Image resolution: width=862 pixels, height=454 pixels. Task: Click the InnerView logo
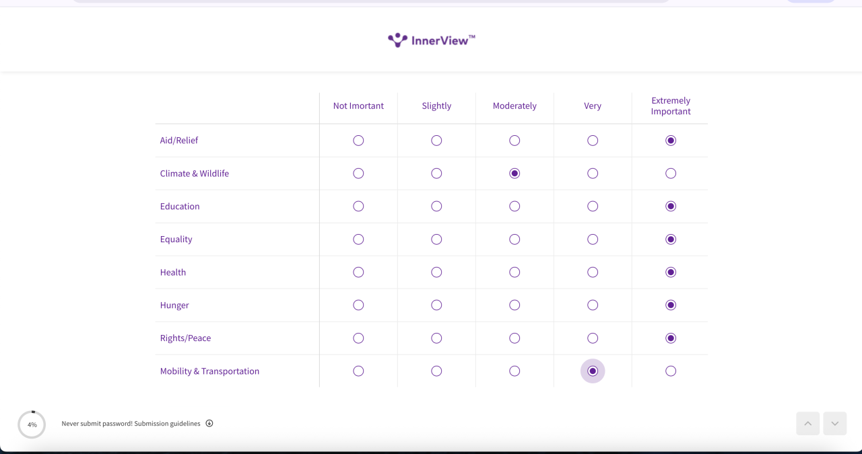pos(432,40)
